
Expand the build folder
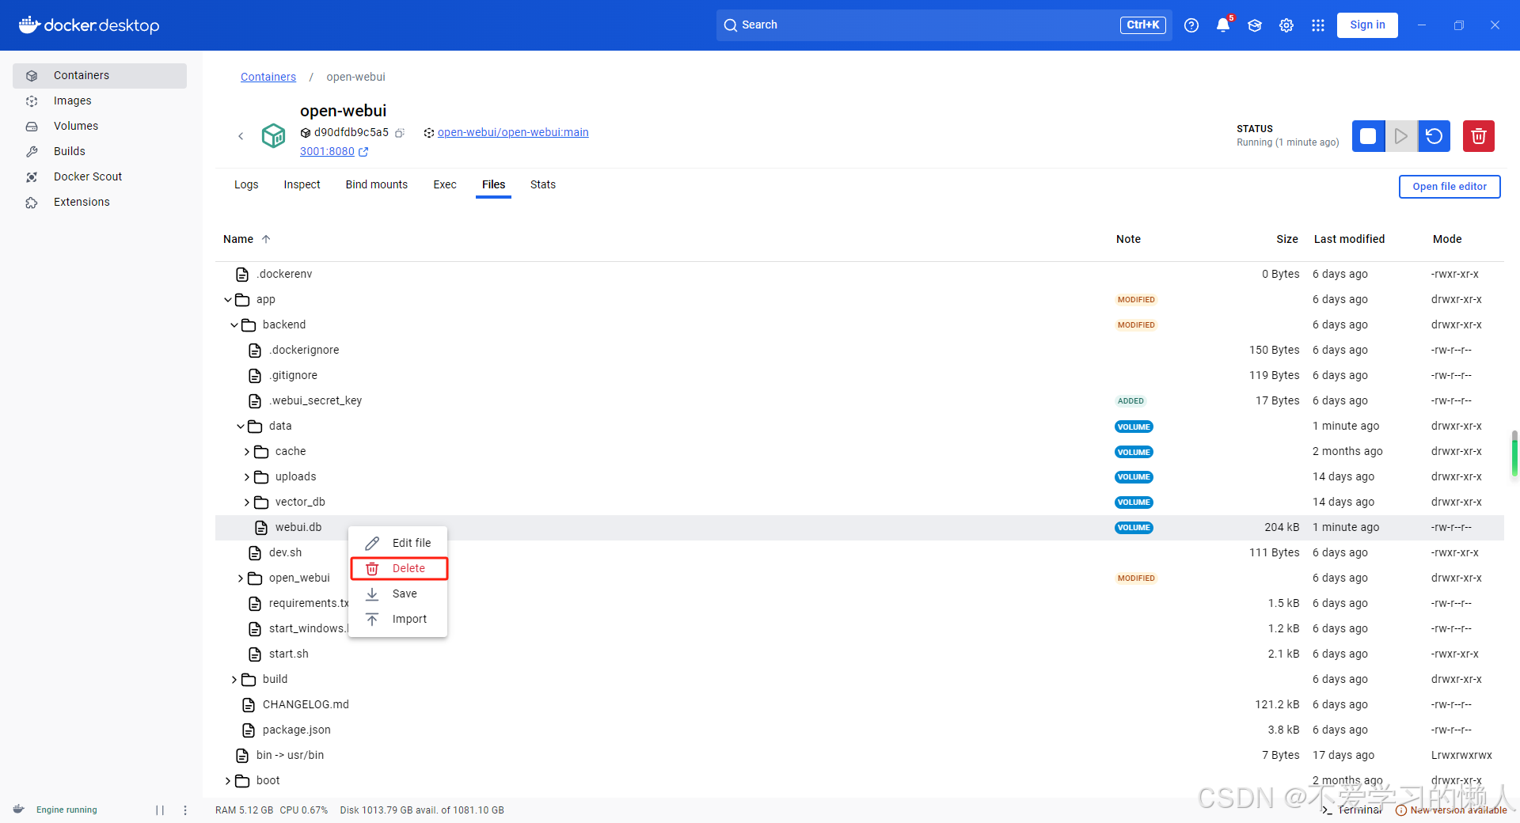[234, 679]
